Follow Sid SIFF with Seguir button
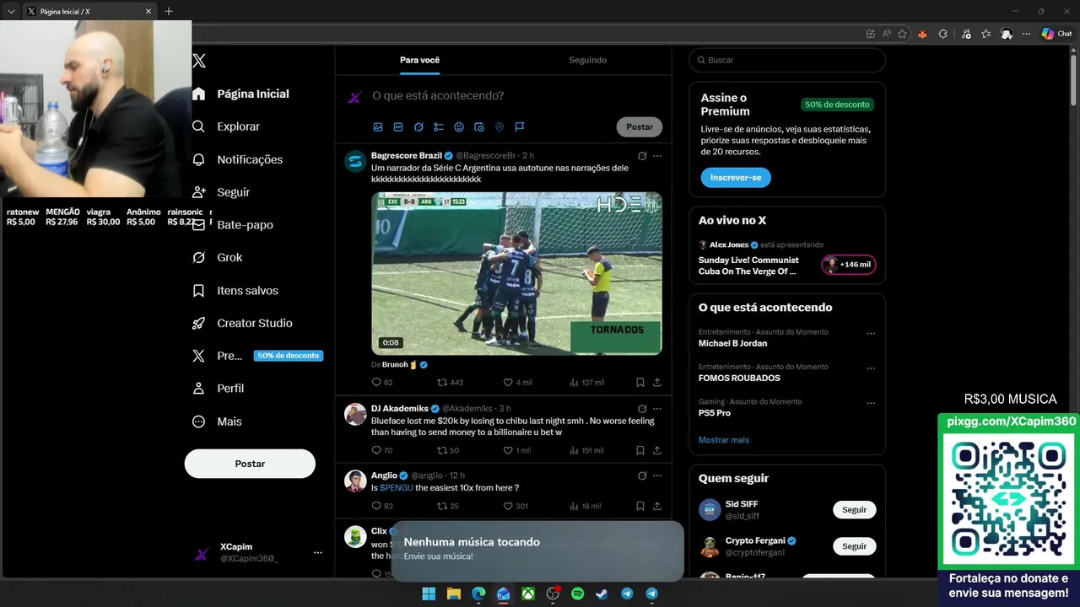The height and width of the screenshot is (607, 1080). pyautogui.click(x=855, y=510)
